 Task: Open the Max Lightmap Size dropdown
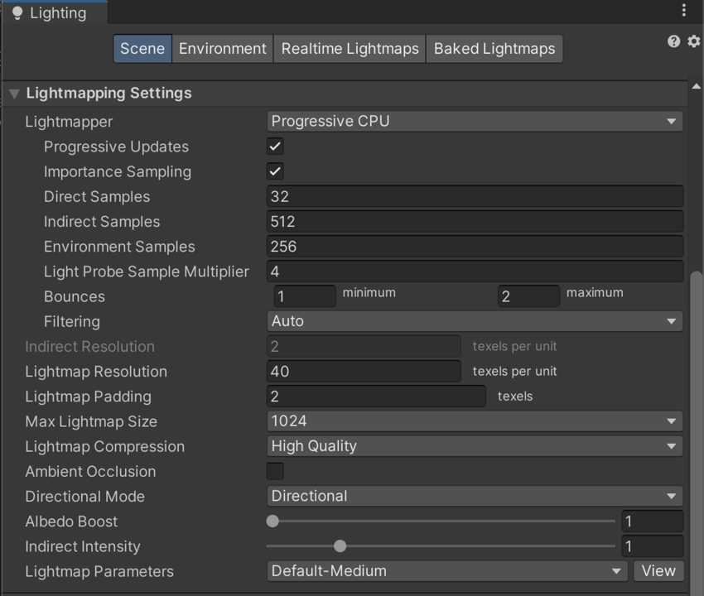[475, 421]
